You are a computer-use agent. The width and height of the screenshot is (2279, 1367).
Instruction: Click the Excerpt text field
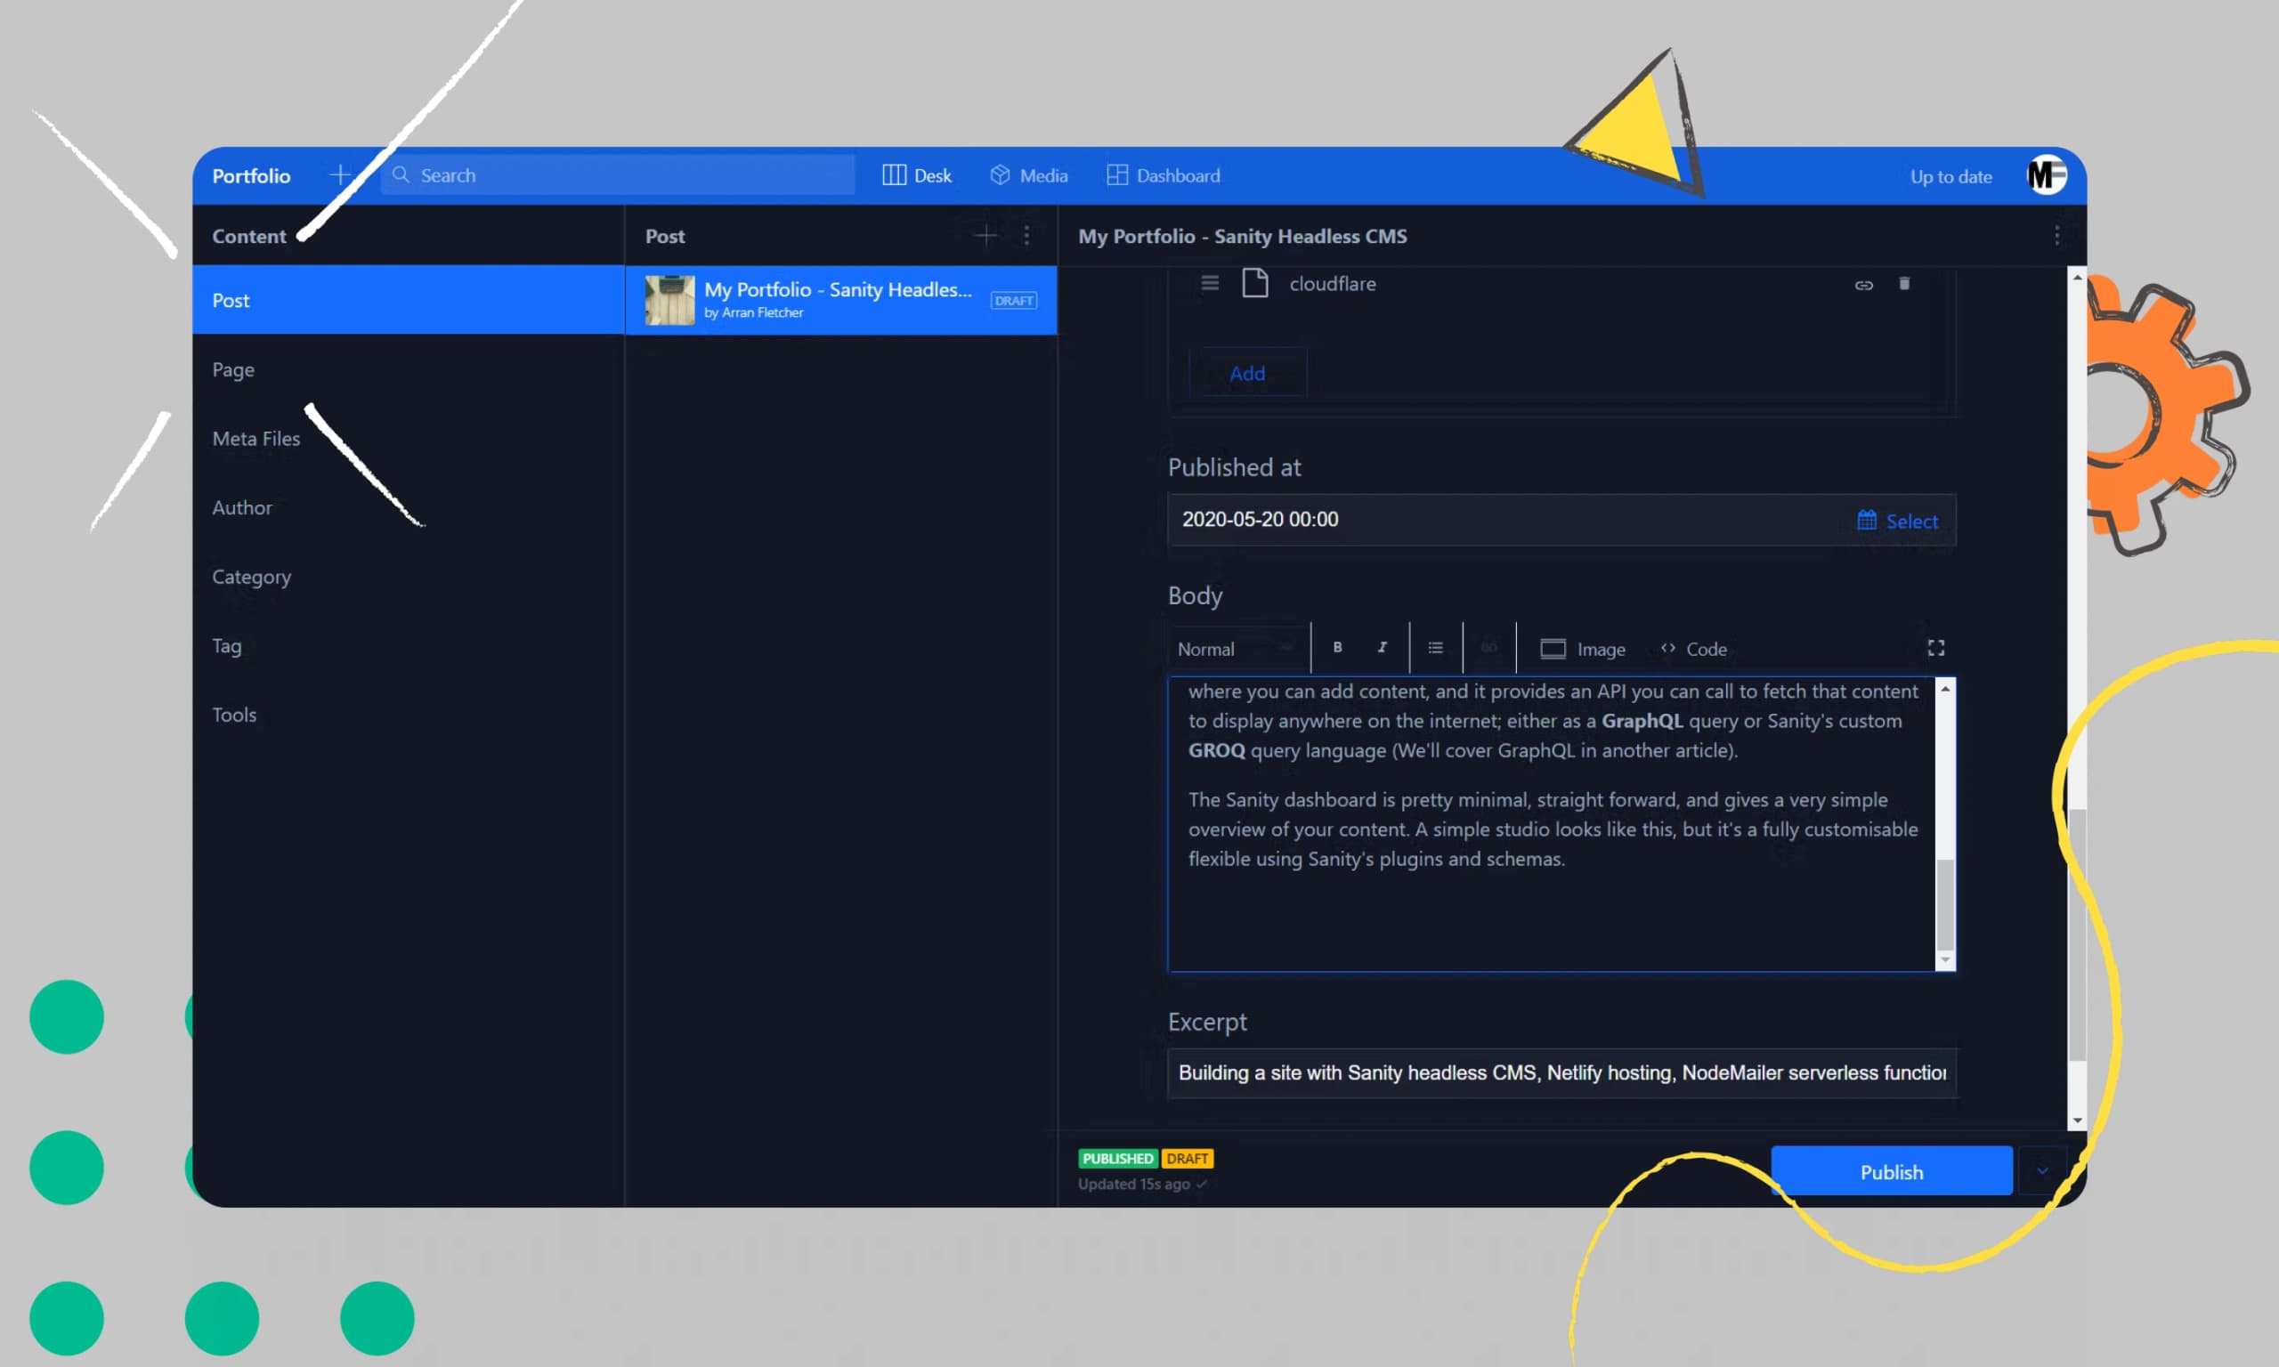pos(1561,1072)
